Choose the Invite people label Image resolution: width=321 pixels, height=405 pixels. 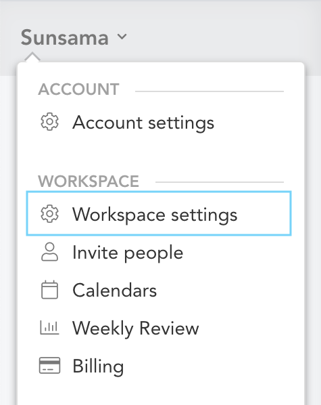pos(128,253)
